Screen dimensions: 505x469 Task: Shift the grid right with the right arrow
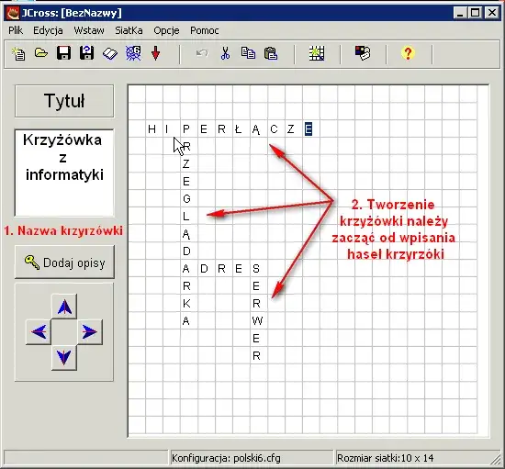[x=90, y=332]
